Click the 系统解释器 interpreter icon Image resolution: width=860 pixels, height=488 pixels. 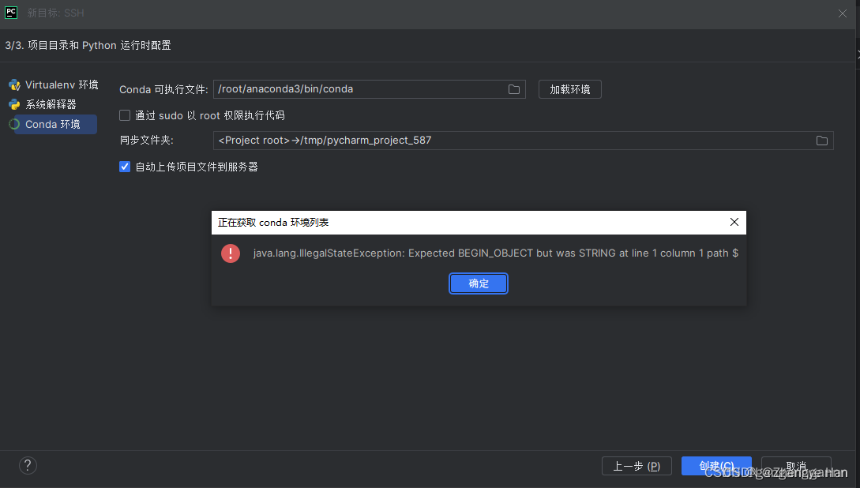pos(13,103)
